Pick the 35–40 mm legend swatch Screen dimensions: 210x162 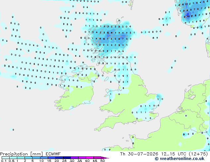82,158
